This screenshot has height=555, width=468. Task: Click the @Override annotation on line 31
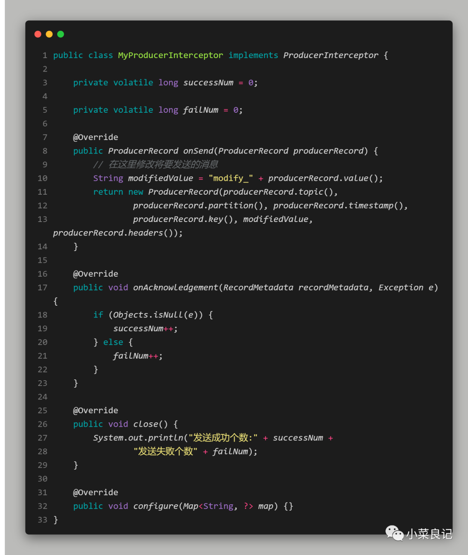pyautogui.click(x=96, y=493)
